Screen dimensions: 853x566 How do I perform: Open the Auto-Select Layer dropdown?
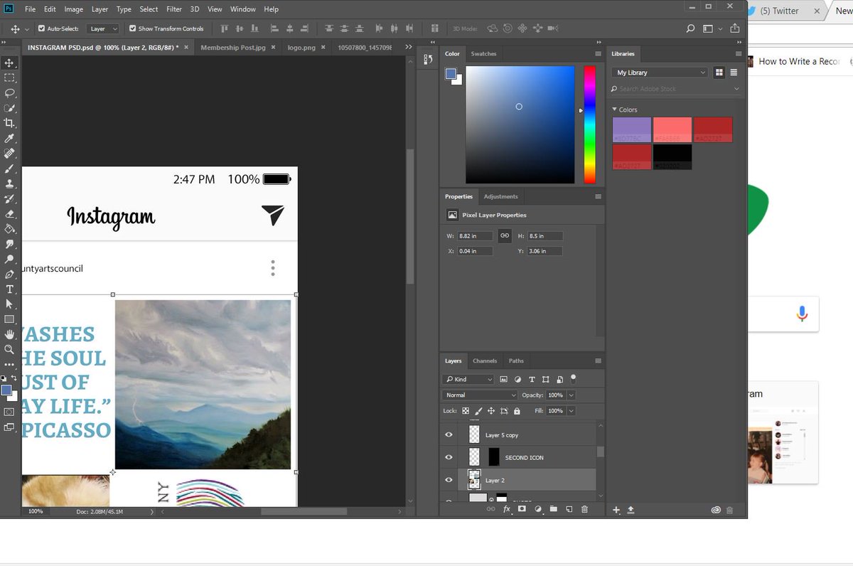click(x=103, y=28)
